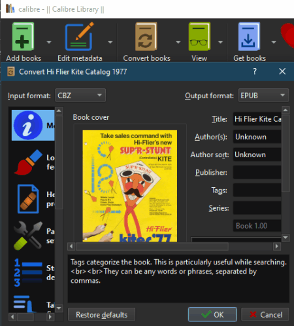The height and width of the screenshot is (326, 294).
Task: Click the metadata panel vertical scrollbar thumb
Action: 286,153
